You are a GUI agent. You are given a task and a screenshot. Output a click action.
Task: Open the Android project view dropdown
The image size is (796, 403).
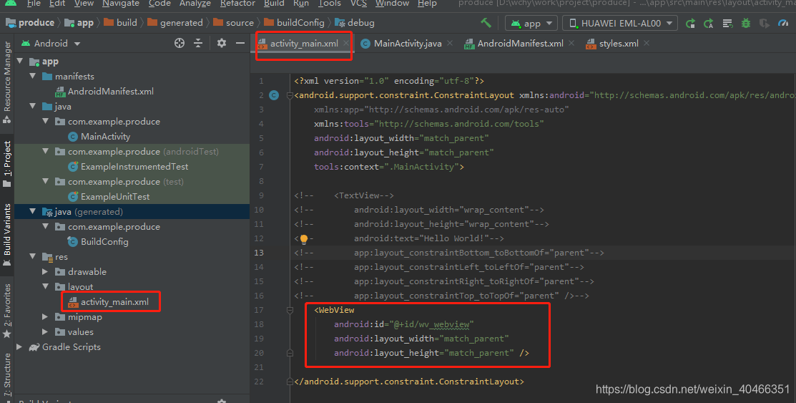coord(51,44)
